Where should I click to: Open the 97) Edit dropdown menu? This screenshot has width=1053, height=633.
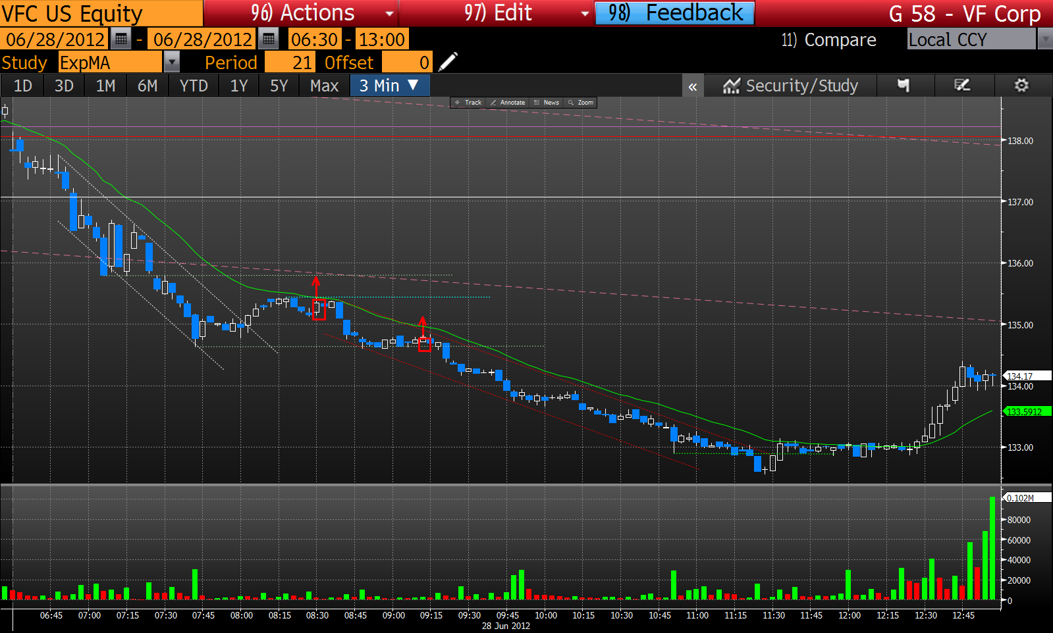(x=497, y=13)
